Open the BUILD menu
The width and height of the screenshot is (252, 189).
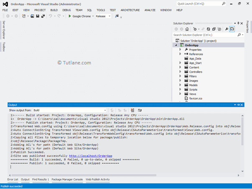(54, 10)
